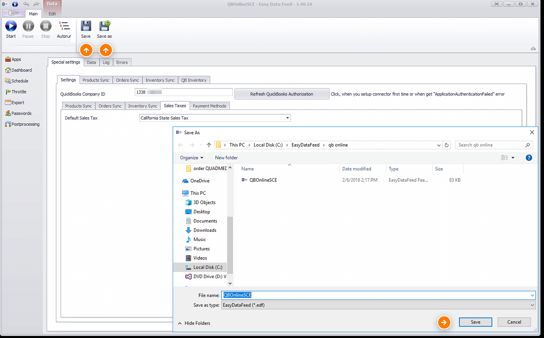Open the Autorun list icon
This screenshot has height=338, width=544.
pos(64,26)
